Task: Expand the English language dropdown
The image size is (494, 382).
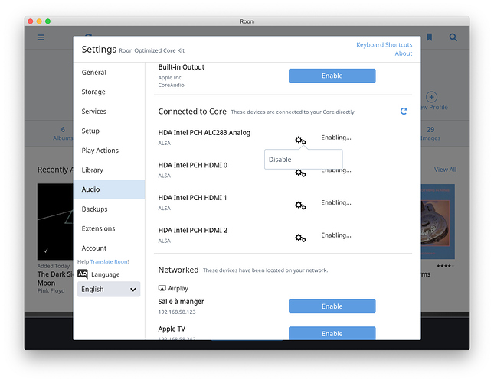Action: (x=109, y=289)
